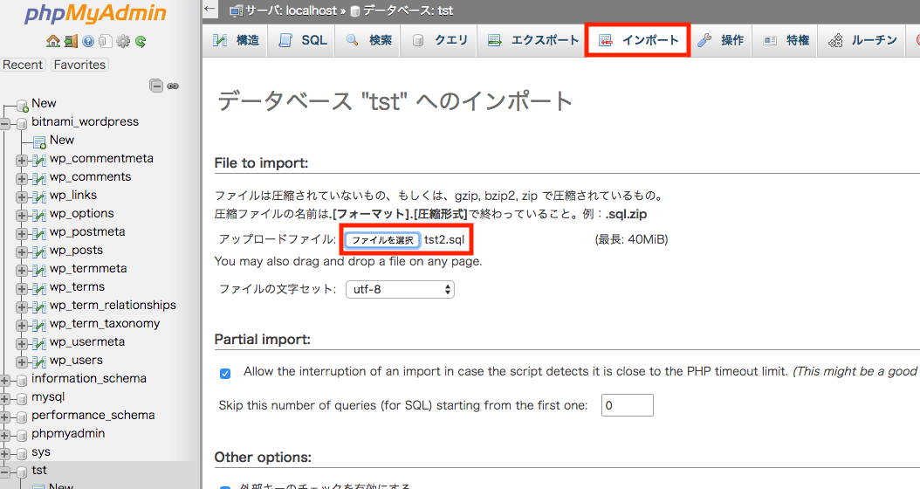Click the chain link icon in navigation
The image size is (920, 489).
pyautogui.click(x=173, y=86)
